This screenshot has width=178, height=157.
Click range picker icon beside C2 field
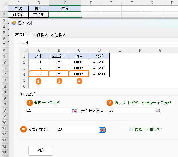coord(102,130)
